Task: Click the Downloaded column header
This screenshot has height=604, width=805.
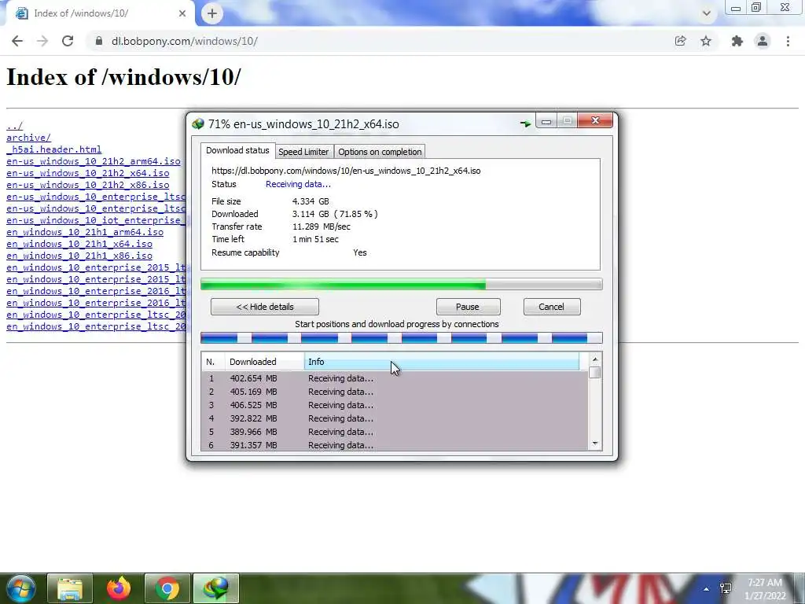Action: 265,362
